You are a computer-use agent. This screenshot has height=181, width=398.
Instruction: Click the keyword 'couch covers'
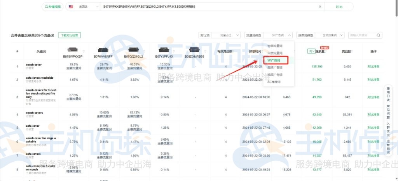[x=35, y=113]
